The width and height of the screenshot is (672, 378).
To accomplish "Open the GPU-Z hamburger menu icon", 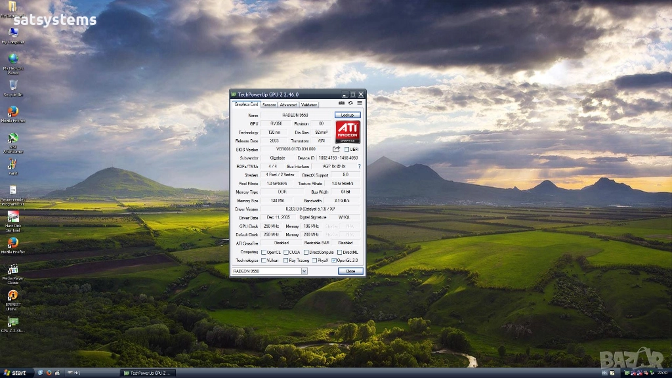I will [360, 103].
